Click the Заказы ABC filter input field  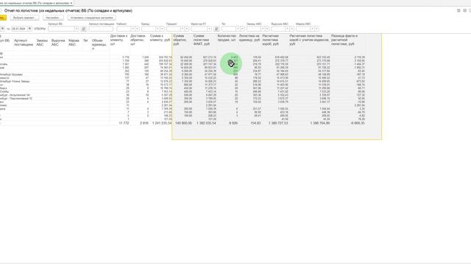pyautogui.click(x=253, y=29)
